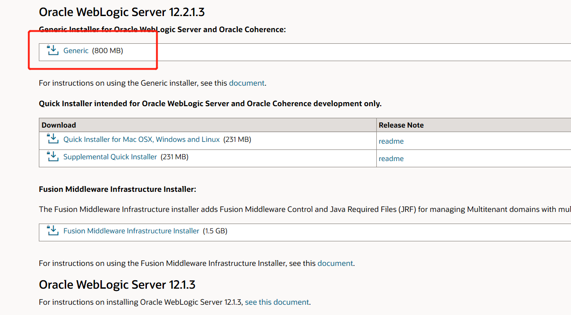Click the Oracle WebLogic Server 12.2.1.3 heading

coord(122,12)
